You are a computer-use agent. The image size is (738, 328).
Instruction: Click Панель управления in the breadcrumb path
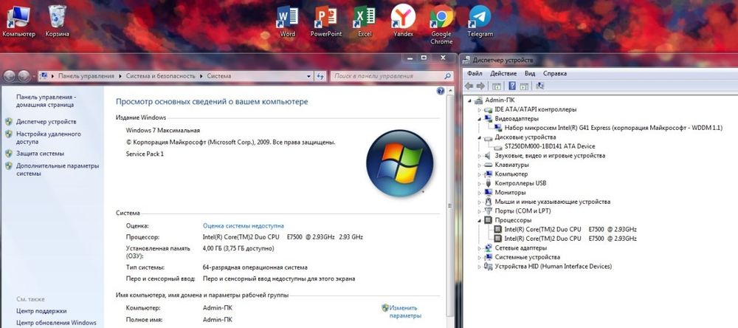(x=86, y=76)
